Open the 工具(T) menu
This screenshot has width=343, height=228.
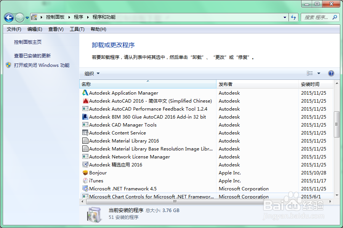[77, 29]
